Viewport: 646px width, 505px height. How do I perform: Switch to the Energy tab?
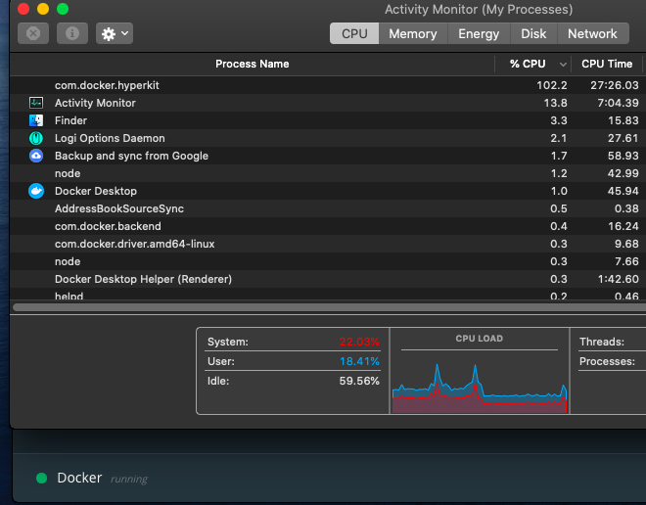click(479, 33)
